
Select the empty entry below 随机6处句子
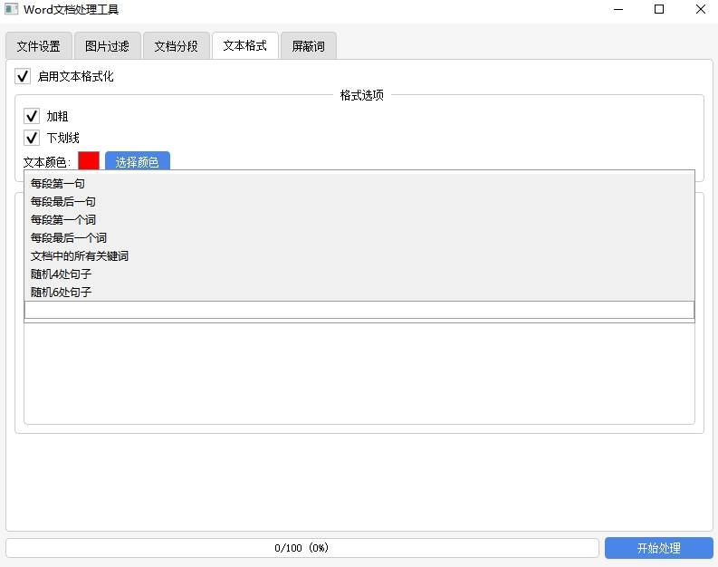(x=359, y=310)
